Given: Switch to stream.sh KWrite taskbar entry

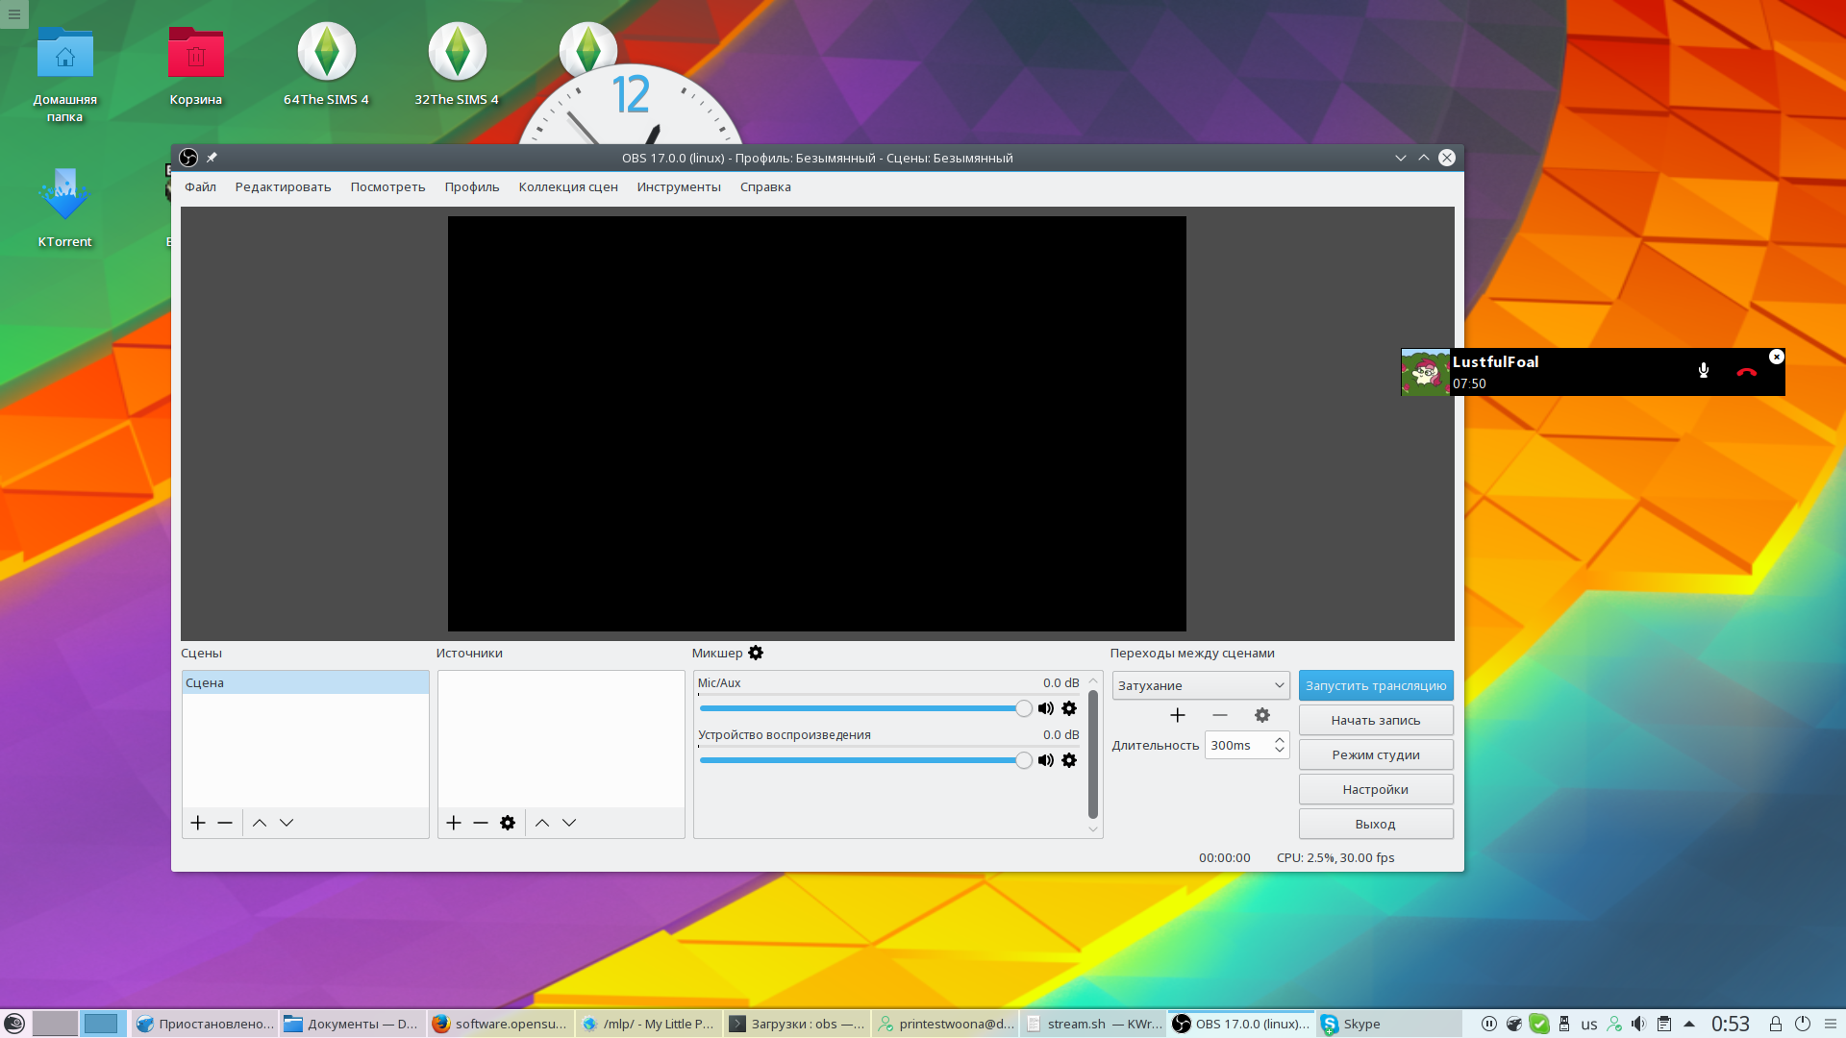Looking at the screenshot, I should coord(1092,1024).
